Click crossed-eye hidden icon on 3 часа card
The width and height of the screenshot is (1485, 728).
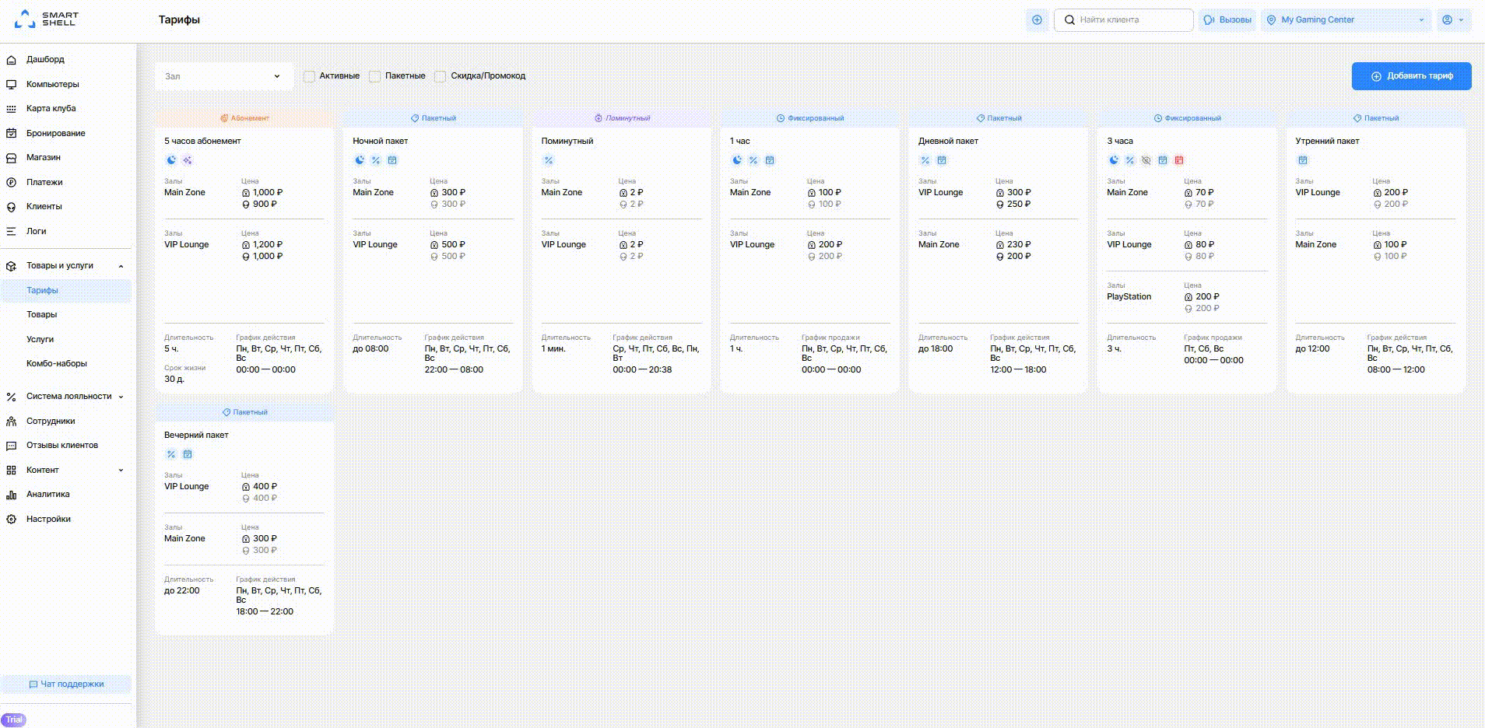click(1146, 160)
